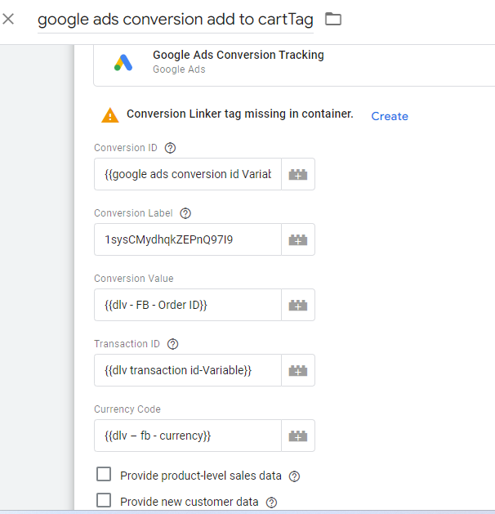Click the Transaction ID input field
The width and height of the screenshot is (495, 514).
(x=188, y=370)
